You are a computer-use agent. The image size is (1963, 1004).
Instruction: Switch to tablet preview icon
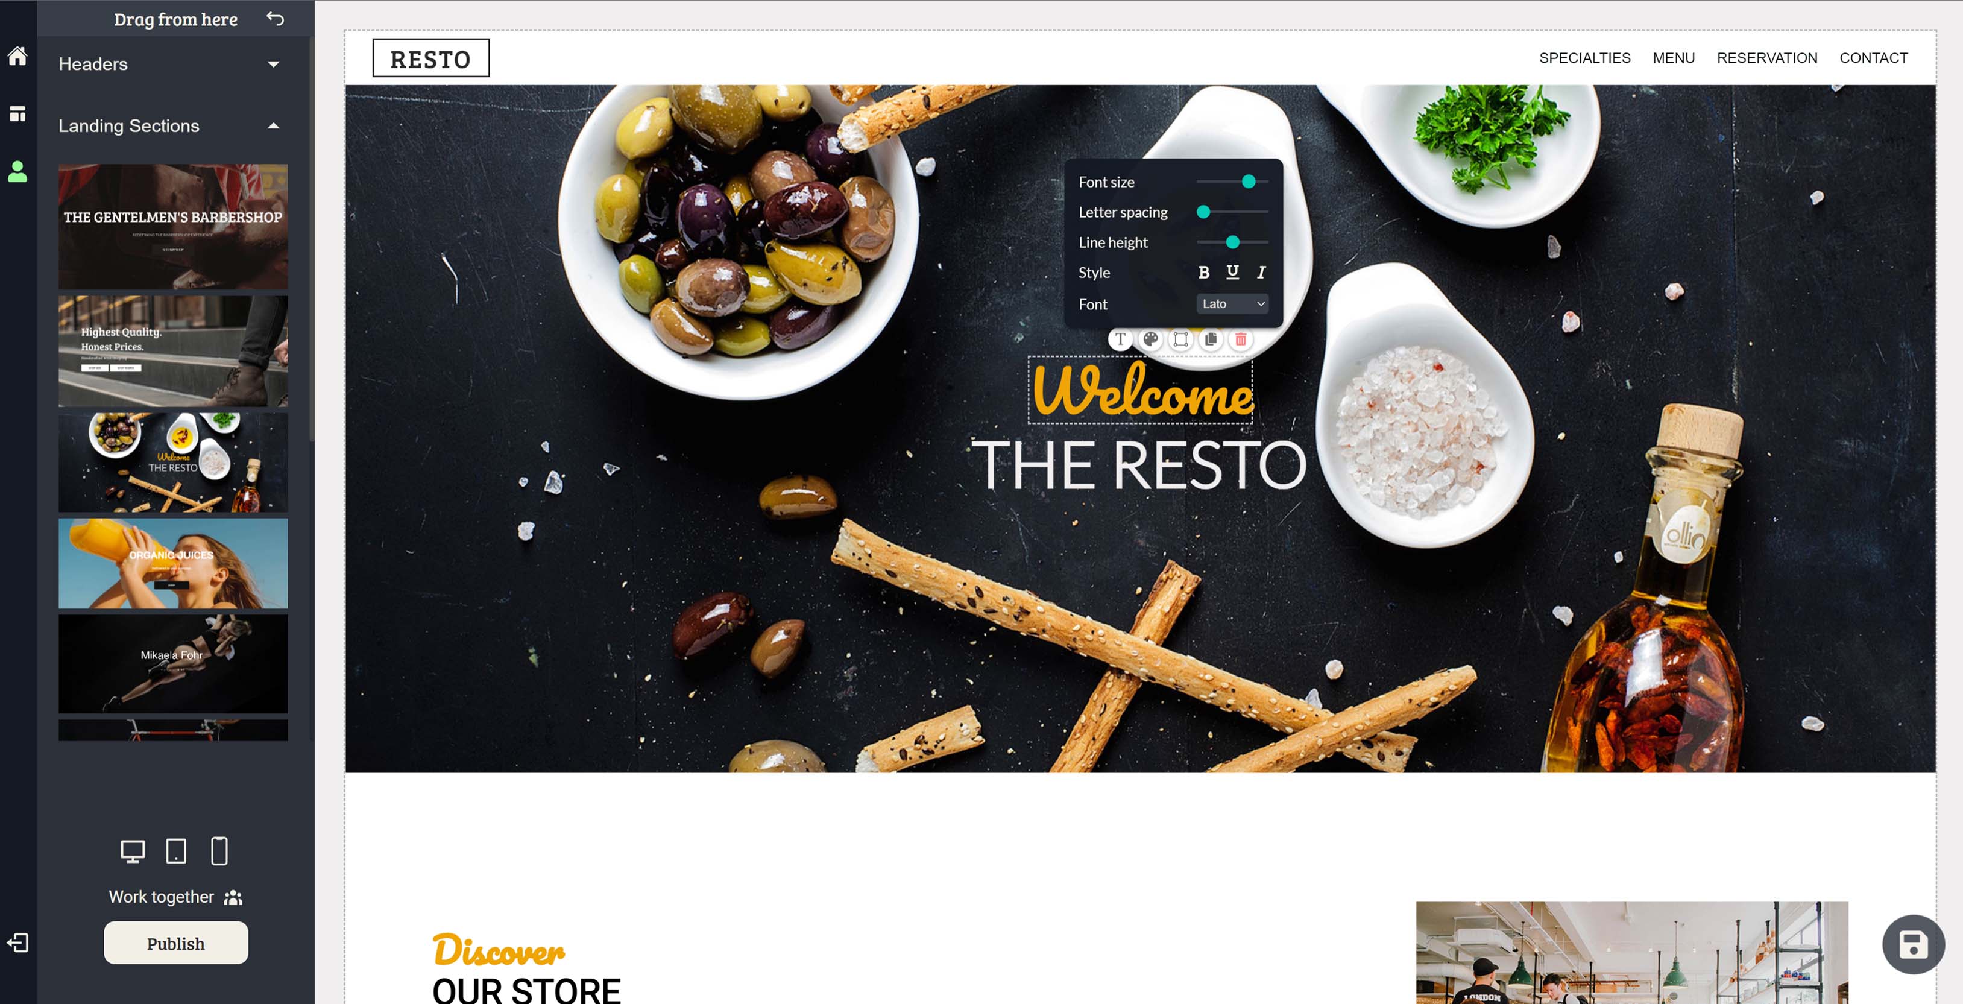tap(176, 851)
